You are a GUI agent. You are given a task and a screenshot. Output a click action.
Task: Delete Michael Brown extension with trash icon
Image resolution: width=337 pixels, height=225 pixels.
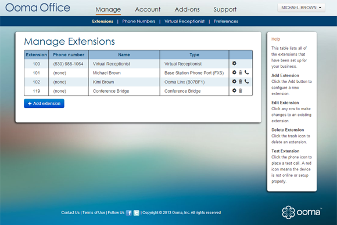pyautogui.click(x=241, y=72)
